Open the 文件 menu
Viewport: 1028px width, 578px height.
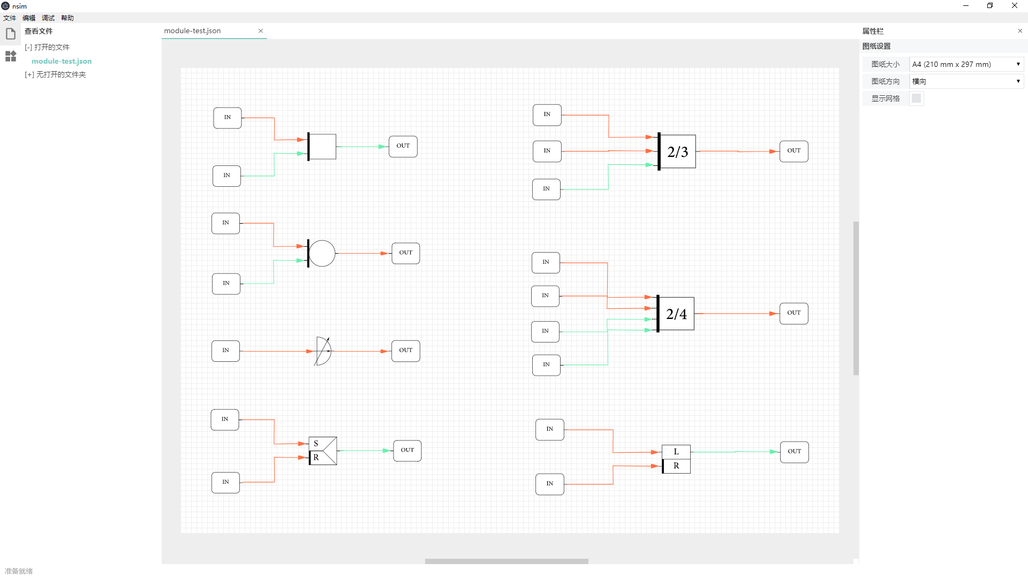coord(10,18)
